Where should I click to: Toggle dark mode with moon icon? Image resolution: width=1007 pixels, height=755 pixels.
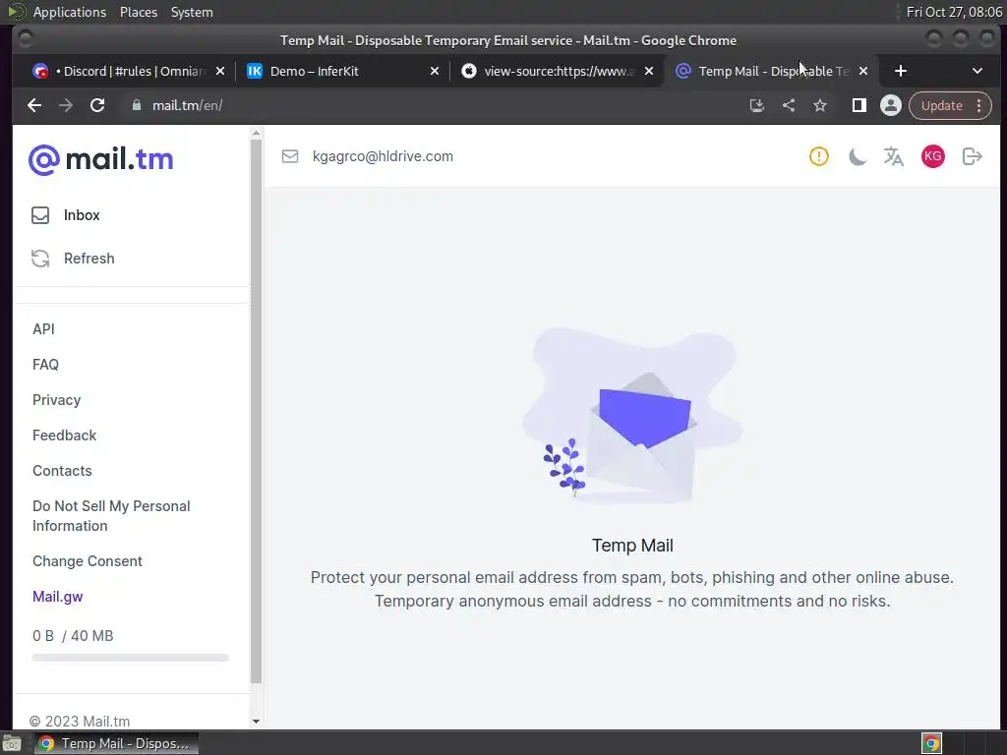pyautogui.click(x=857, y=156)
